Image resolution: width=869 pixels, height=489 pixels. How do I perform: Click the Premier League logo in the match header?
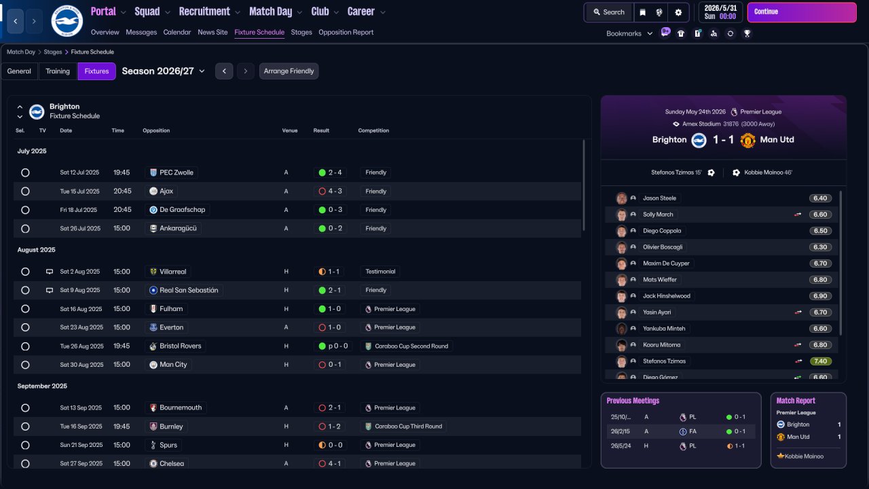(x=733, y=111)
